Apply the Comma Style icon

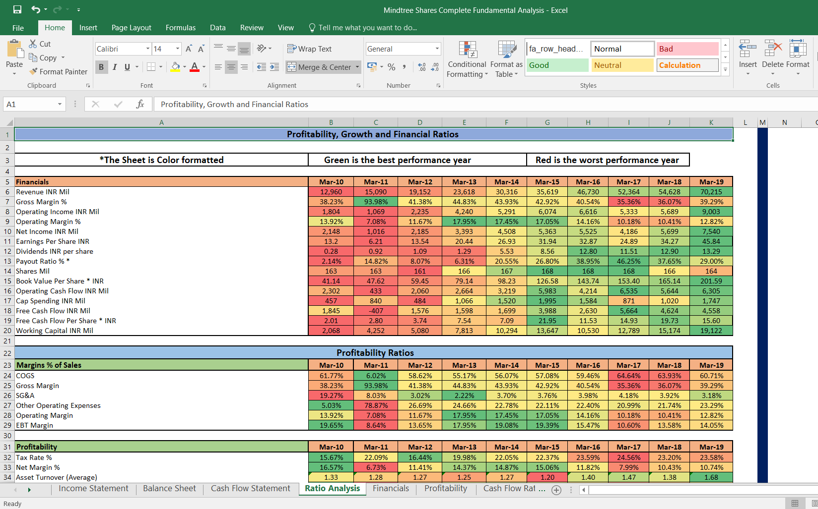click(x=404, y=66)
